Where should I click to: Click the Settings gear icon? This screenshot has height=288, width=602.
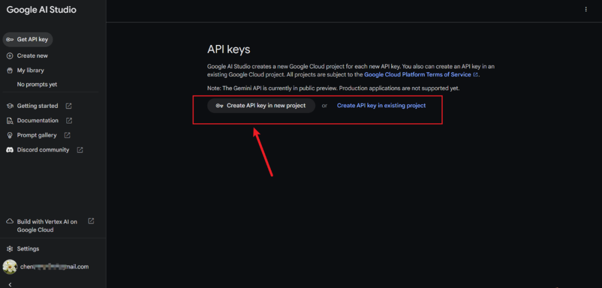click(x=10, y=249)
